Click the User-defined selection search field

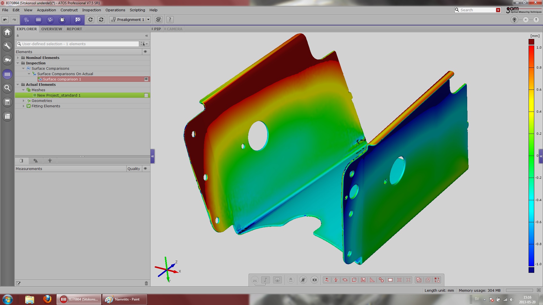[78, 44]
